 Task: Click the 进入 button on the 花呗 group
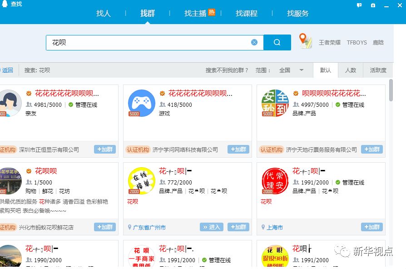pos(211,227)
